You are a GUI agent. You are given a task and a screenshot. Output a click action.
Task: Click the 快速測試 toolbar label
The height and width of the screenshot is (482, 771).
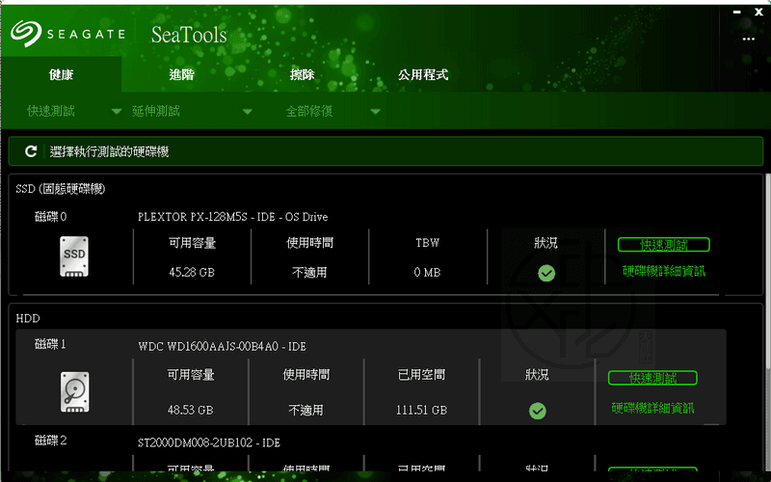tap(51, 111)
